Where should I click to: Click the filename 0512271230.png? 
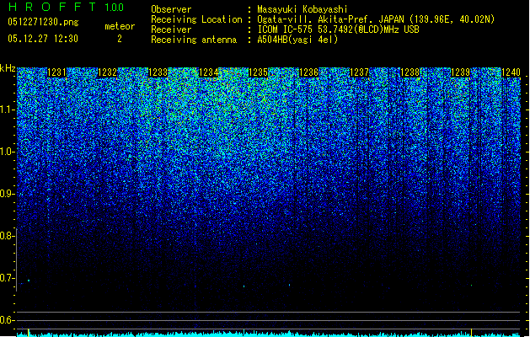coord(43,23)
